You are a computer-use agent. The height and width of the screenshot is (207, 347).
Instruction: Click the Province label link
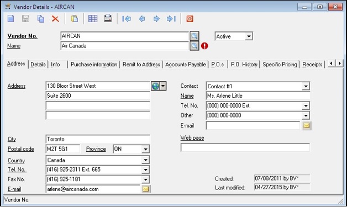96,149
